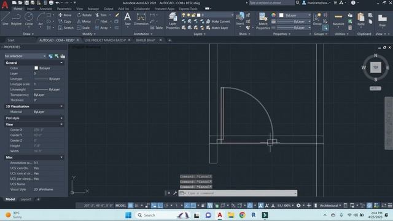Image resolution: width=393 pixels, height=221 pixels.
Task: Activate the Array tool
Action: click(x=101, y=28)
